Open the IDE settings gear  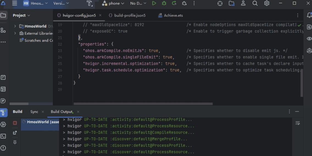[267, 3]
